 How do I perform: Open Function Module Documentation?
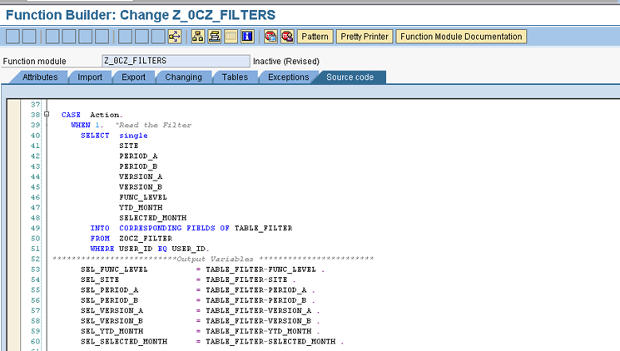(461, 37)
